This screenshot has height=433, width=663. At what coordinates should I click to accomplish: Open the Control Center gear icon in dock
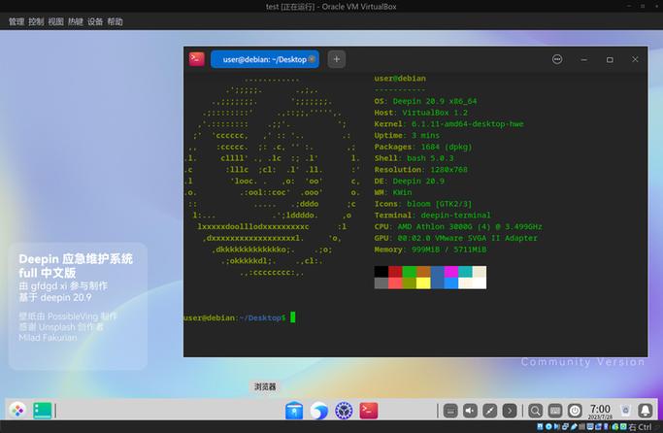pos(344,411)
